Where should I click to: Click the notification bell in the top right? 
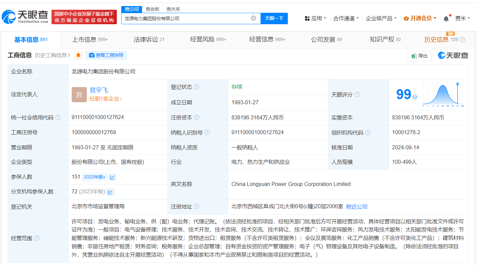(446, 18)
